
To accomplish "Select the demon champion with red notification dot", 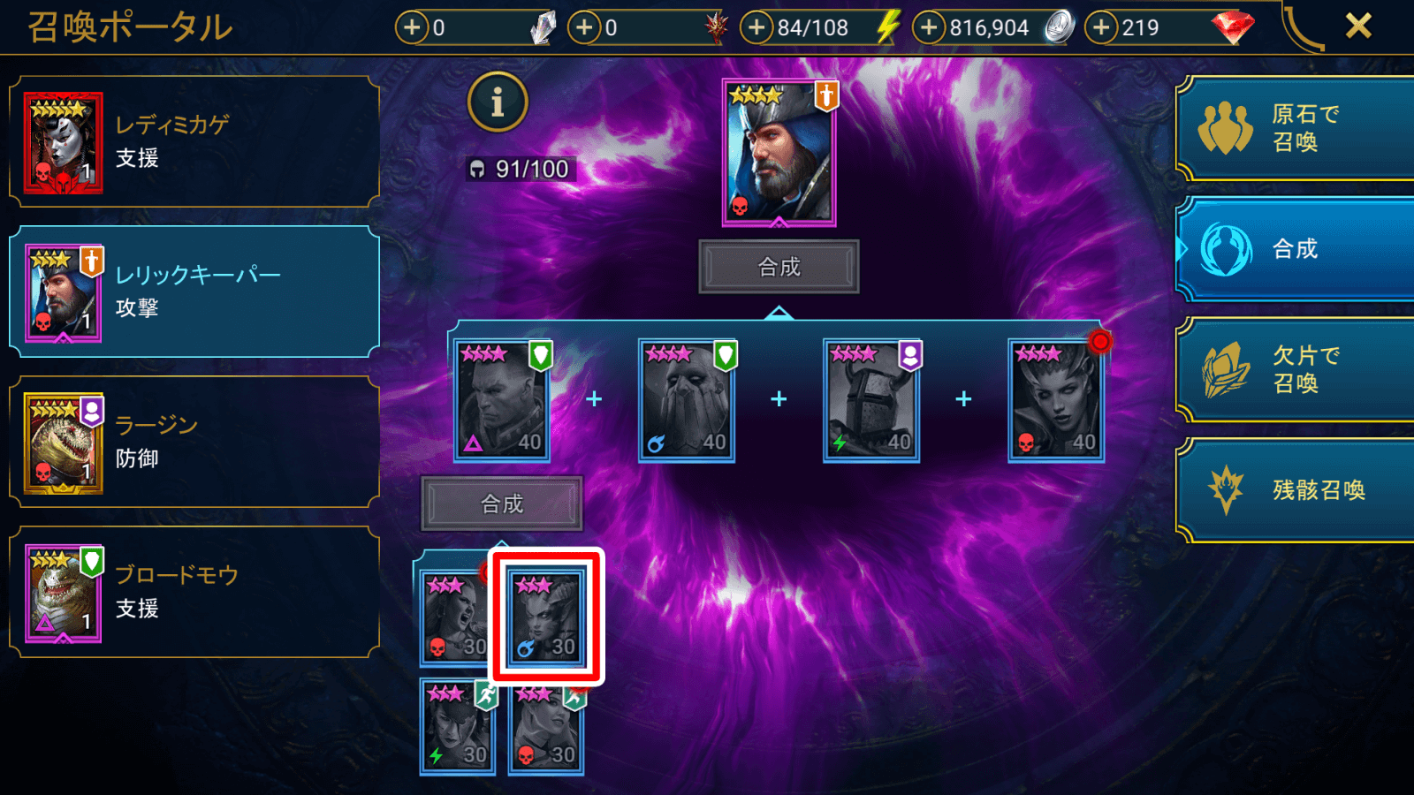I will click(x=1056, y=400).
